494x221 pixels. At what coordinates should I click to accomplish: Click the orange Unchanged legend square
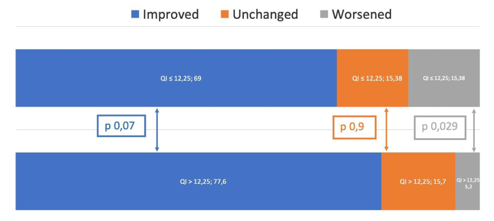pyautogui.click(x=225, y=14)
